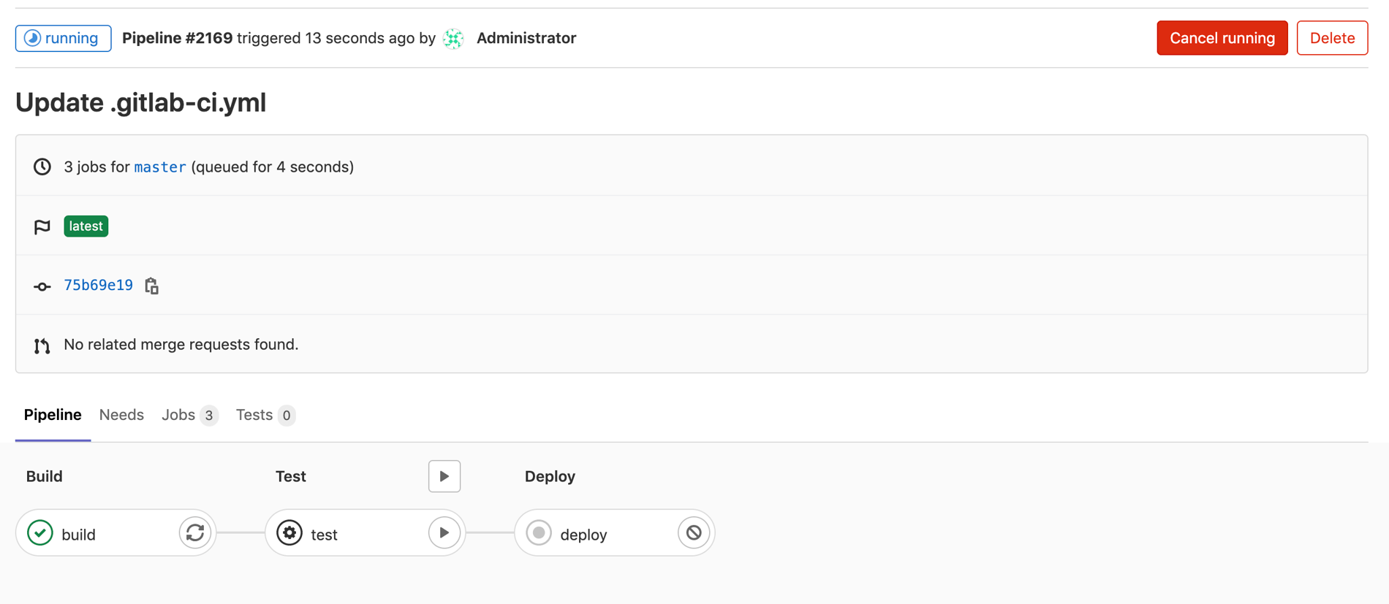
Task: Click the deploy job created status icon
Action: (x=539, y=533)
